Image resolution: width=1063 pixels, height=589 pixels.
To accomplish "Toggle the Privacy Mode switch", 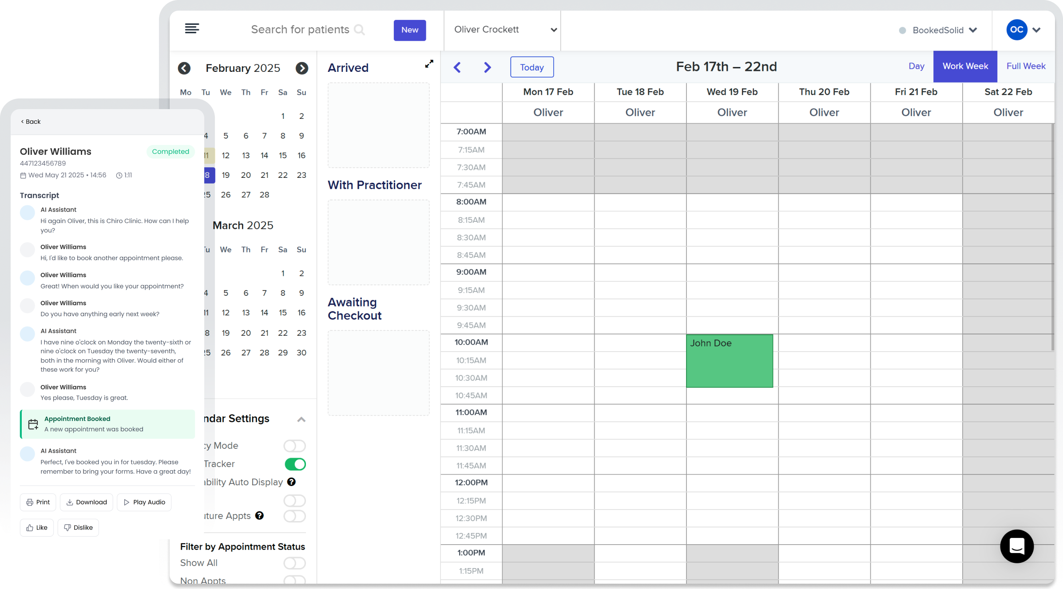I will pos(295,445).
